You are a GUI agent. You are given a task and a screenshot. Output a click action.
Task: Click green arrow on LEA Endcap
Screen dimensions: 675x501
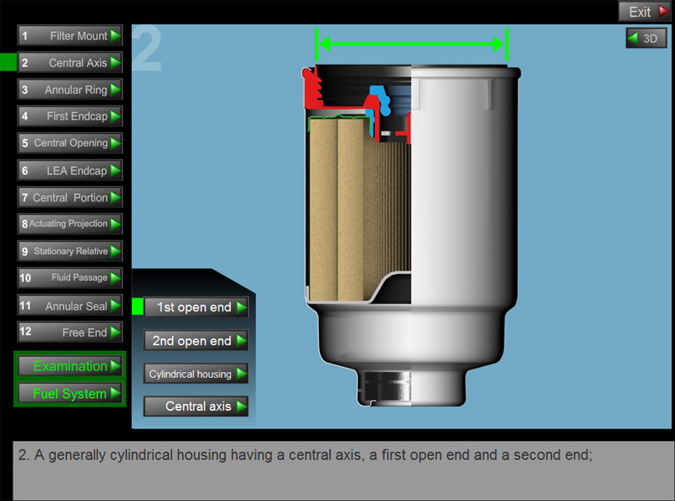(115, 170)
